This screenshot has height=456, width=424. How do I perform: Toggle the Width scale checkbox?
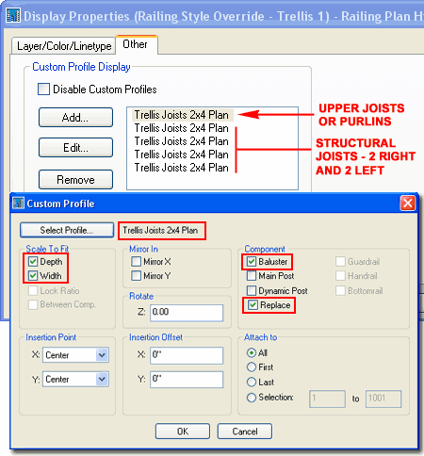pos(33,275)
